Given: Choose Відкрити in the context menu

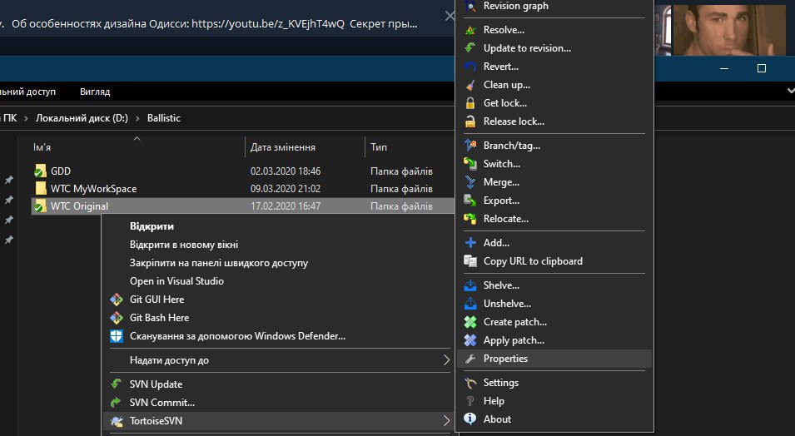Looking at the screenshot, I should [x=152, y=226].
